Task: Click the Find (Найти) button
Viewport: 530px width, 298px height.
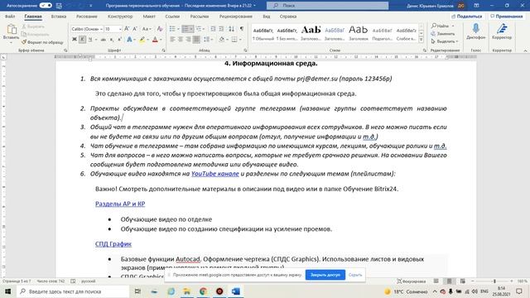Action: point(442,26)
